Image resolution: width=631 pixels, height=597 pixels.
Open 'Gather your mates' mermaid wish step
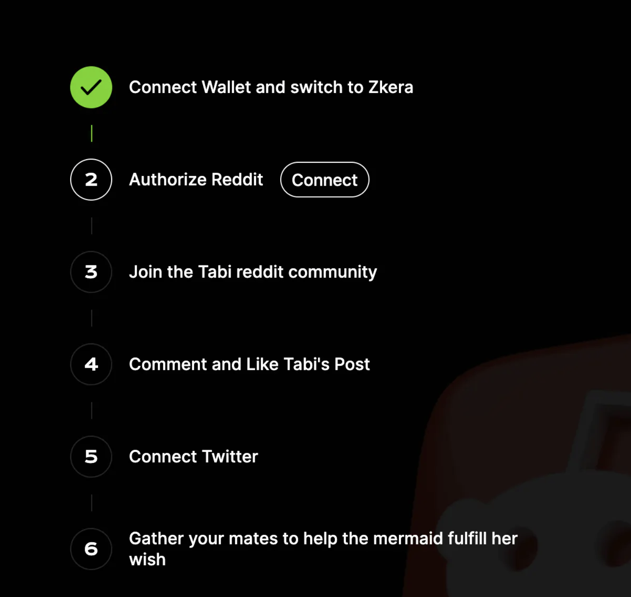[323, 549]
